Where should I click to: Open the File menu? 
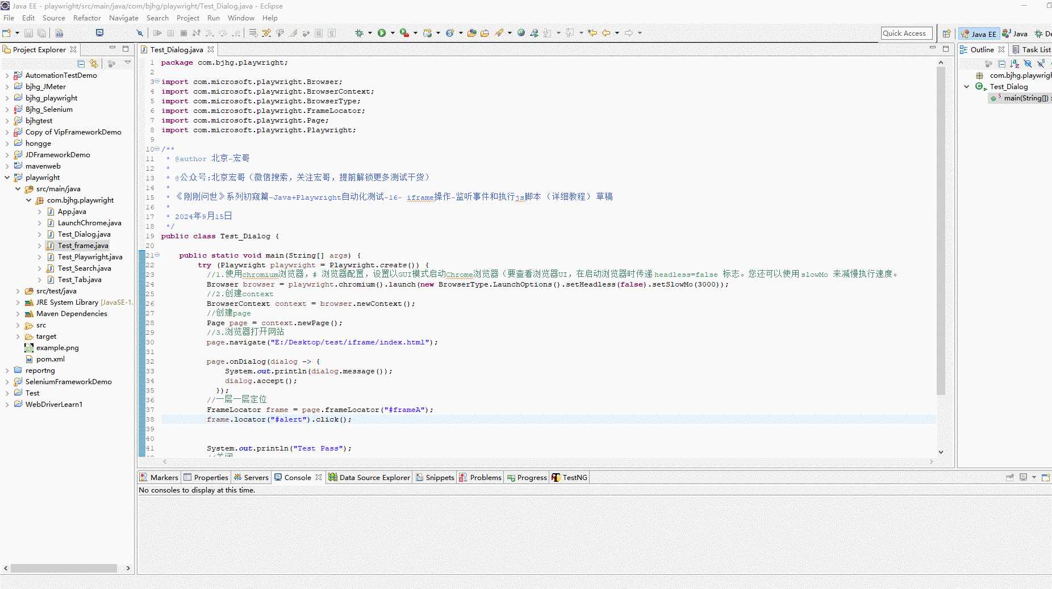[x=9, y=18]
